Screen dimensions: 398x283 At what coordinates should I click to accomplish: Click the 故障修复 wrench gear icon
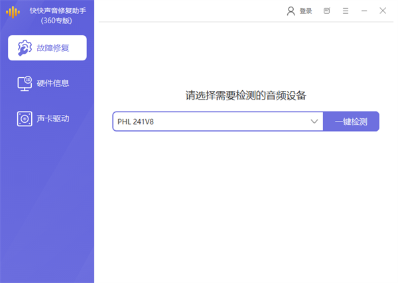(25, 48)
